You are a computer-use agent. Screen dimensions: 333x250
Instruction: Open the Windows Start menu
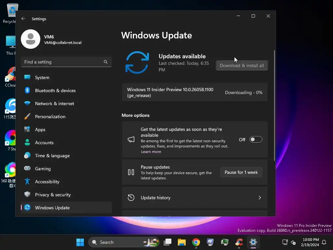tap(80, 242)
